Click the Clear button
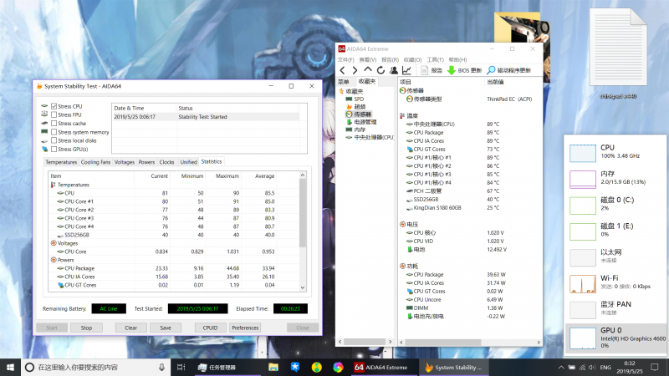Image resolution: width=669 pixels, height=376 pixels. tap(131, 328)
